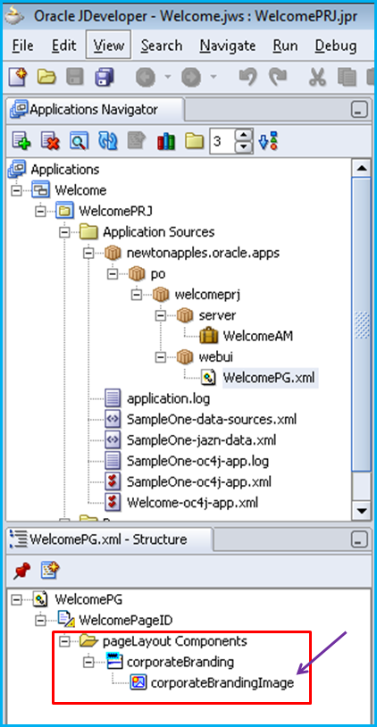Click the Cut scissors toolbar icon

(317, 77)
